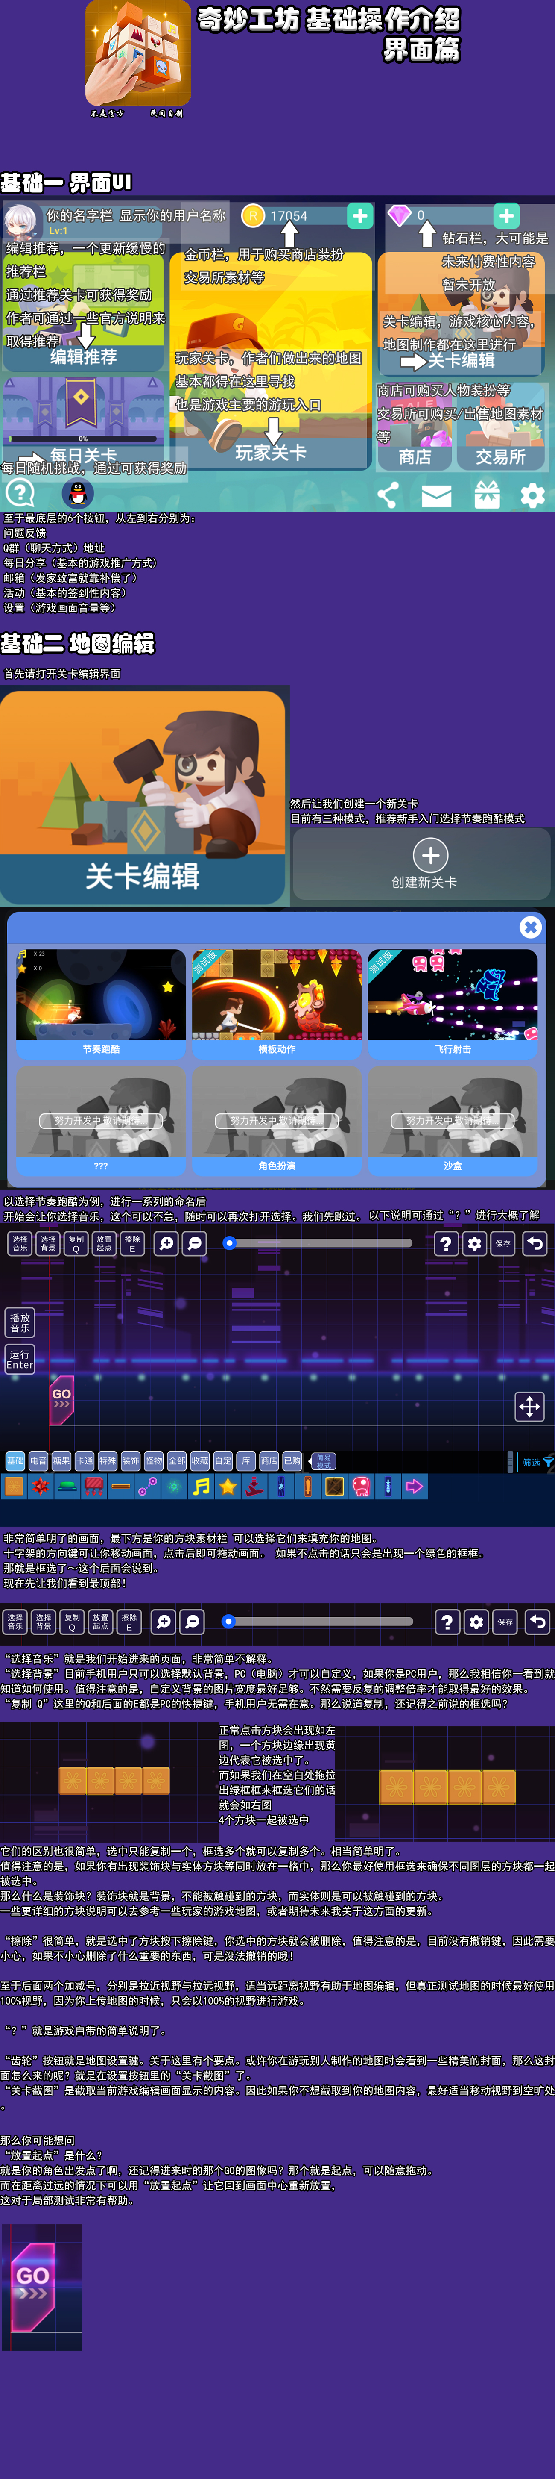Open the gift box activity icon
Image resolution: width=555 pixels, height=2479 pixels.
coord(487,495)
